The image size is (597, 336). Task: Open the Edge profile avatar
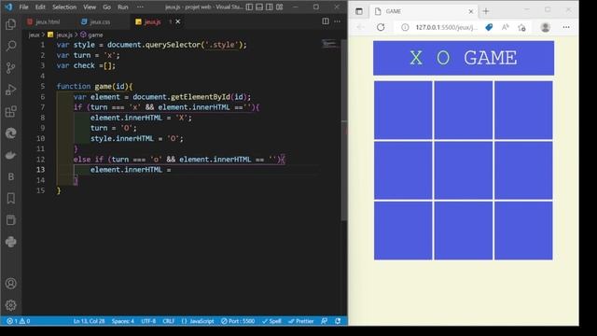point(545,27)
